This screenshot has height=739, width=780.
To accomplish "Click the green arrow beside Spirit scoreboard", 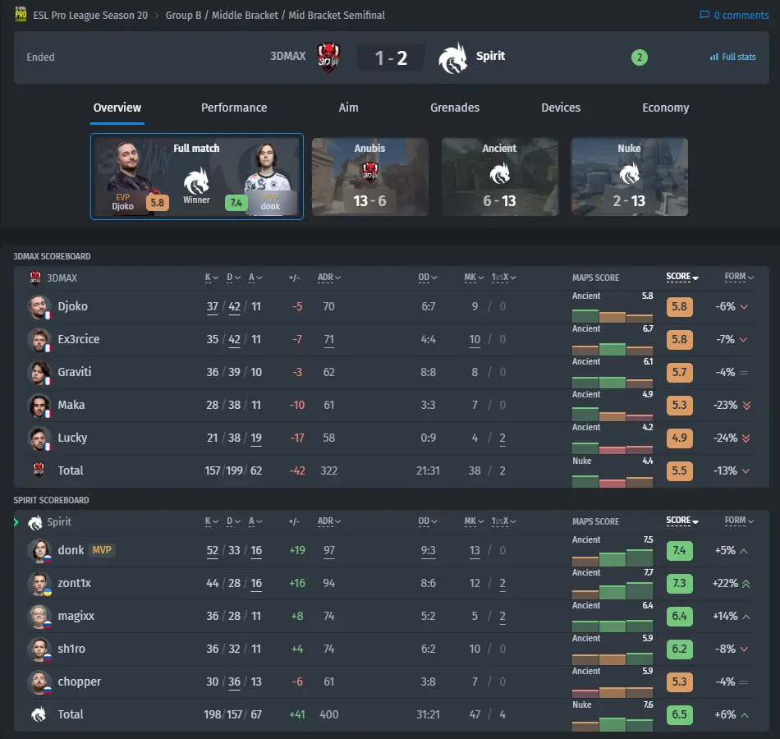I will click(16, 522).
